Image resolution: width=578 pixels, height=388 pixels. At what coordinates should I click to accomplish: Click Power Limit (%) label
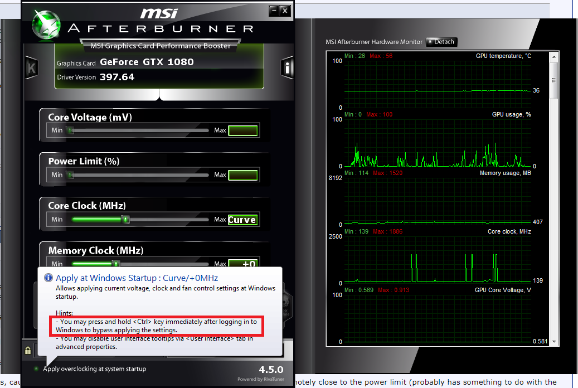pos(84,162)
